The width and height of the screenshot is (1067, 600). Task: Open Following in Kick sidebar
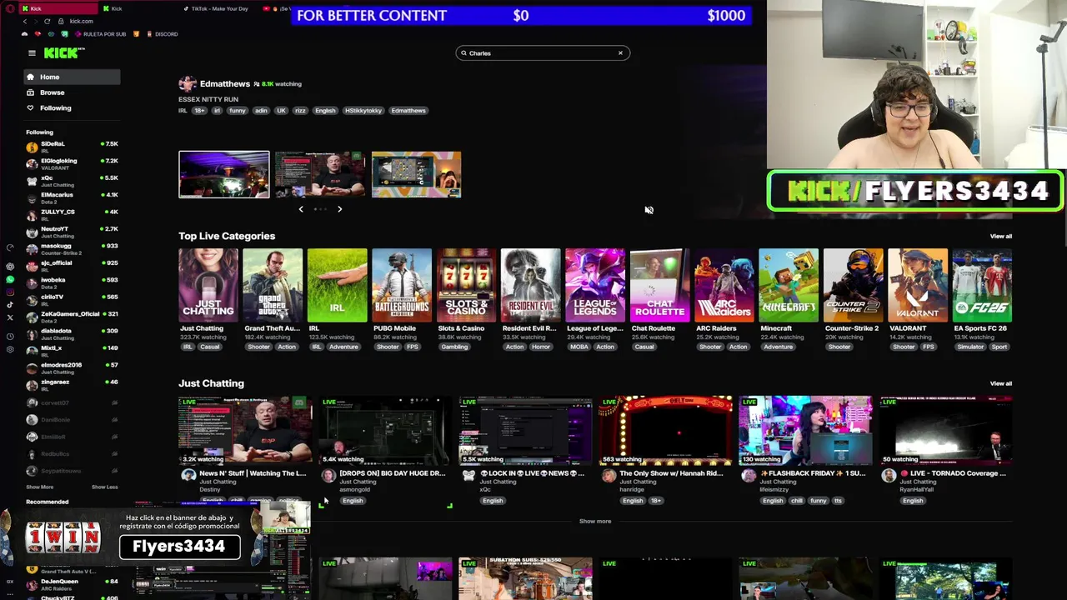tap(72, 107)
